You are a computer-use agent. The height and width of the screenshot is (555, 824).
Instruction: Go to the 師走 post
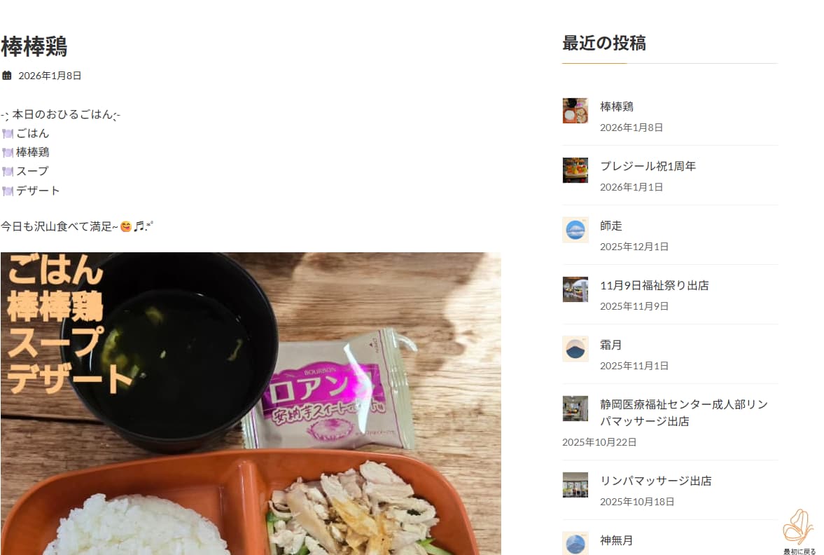[611, 226]
